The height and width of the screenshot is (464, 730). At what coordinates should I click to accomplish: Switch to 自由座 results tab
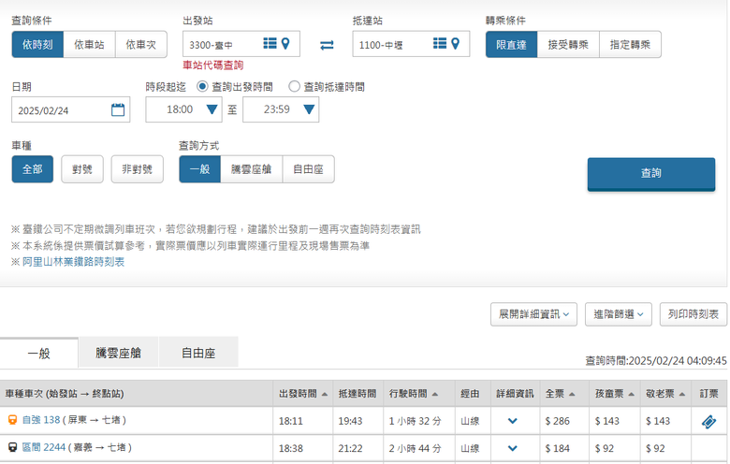tap(198, 353)
